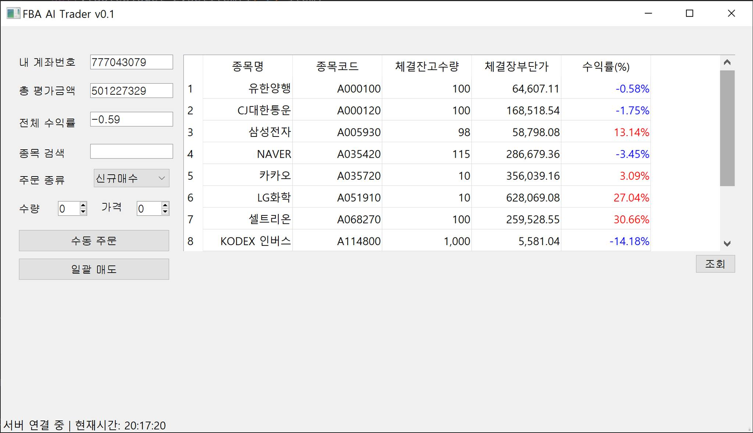
Task: Click the 조회 button
Action: [x=715, y=264]
